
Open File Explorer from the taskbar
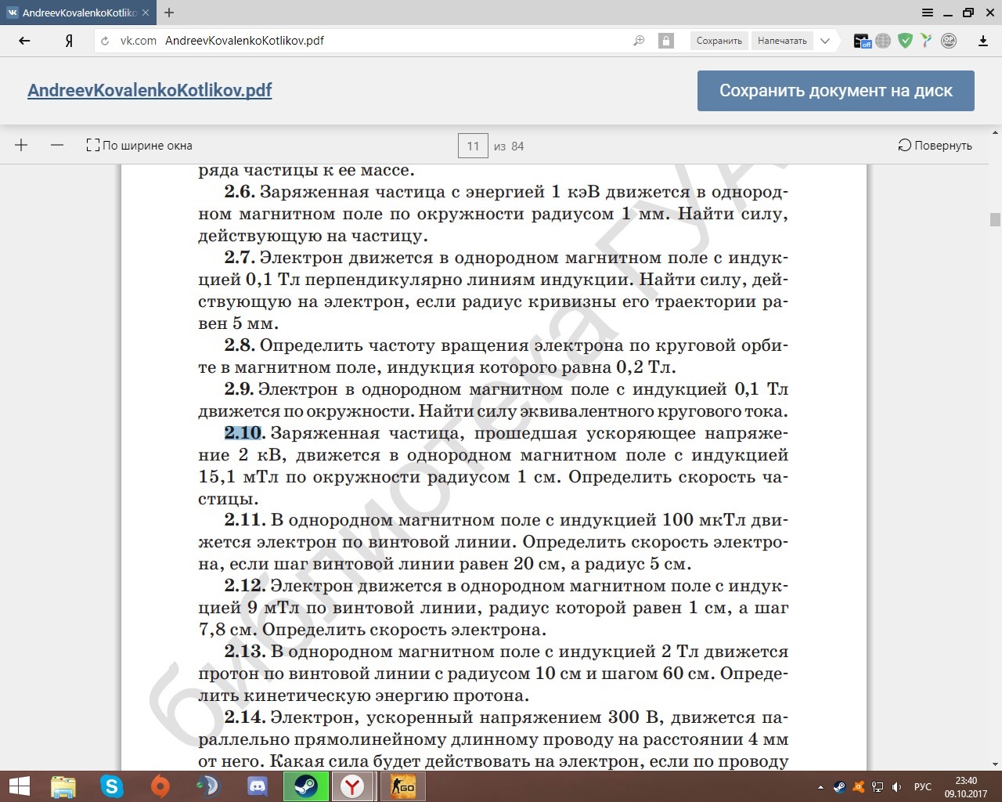point(63,786)
